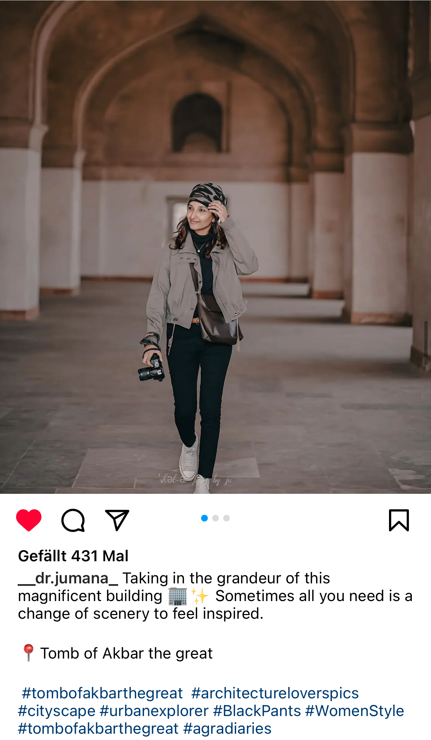Open comments via the speech bubble icon
The image size is (431, 740).
tap(73, 520)
